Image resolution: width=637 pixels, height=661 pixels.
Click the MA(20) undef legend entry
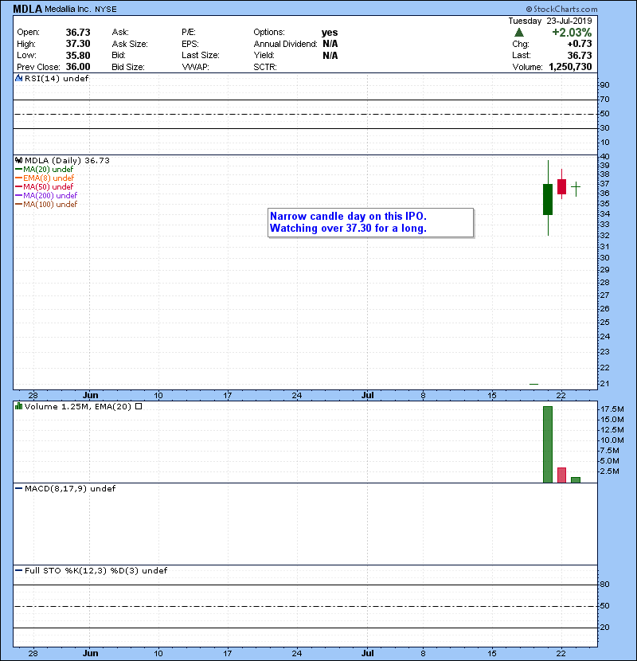point(45,170)
